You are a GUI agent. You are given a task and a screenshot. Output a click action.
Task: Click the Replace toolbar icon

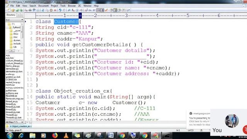click(73, 10)
